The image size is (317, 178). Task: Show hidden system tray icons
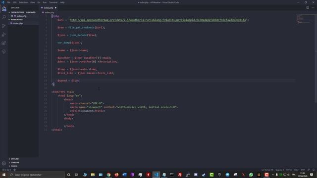pyautogui.click(x=273, y=175)
